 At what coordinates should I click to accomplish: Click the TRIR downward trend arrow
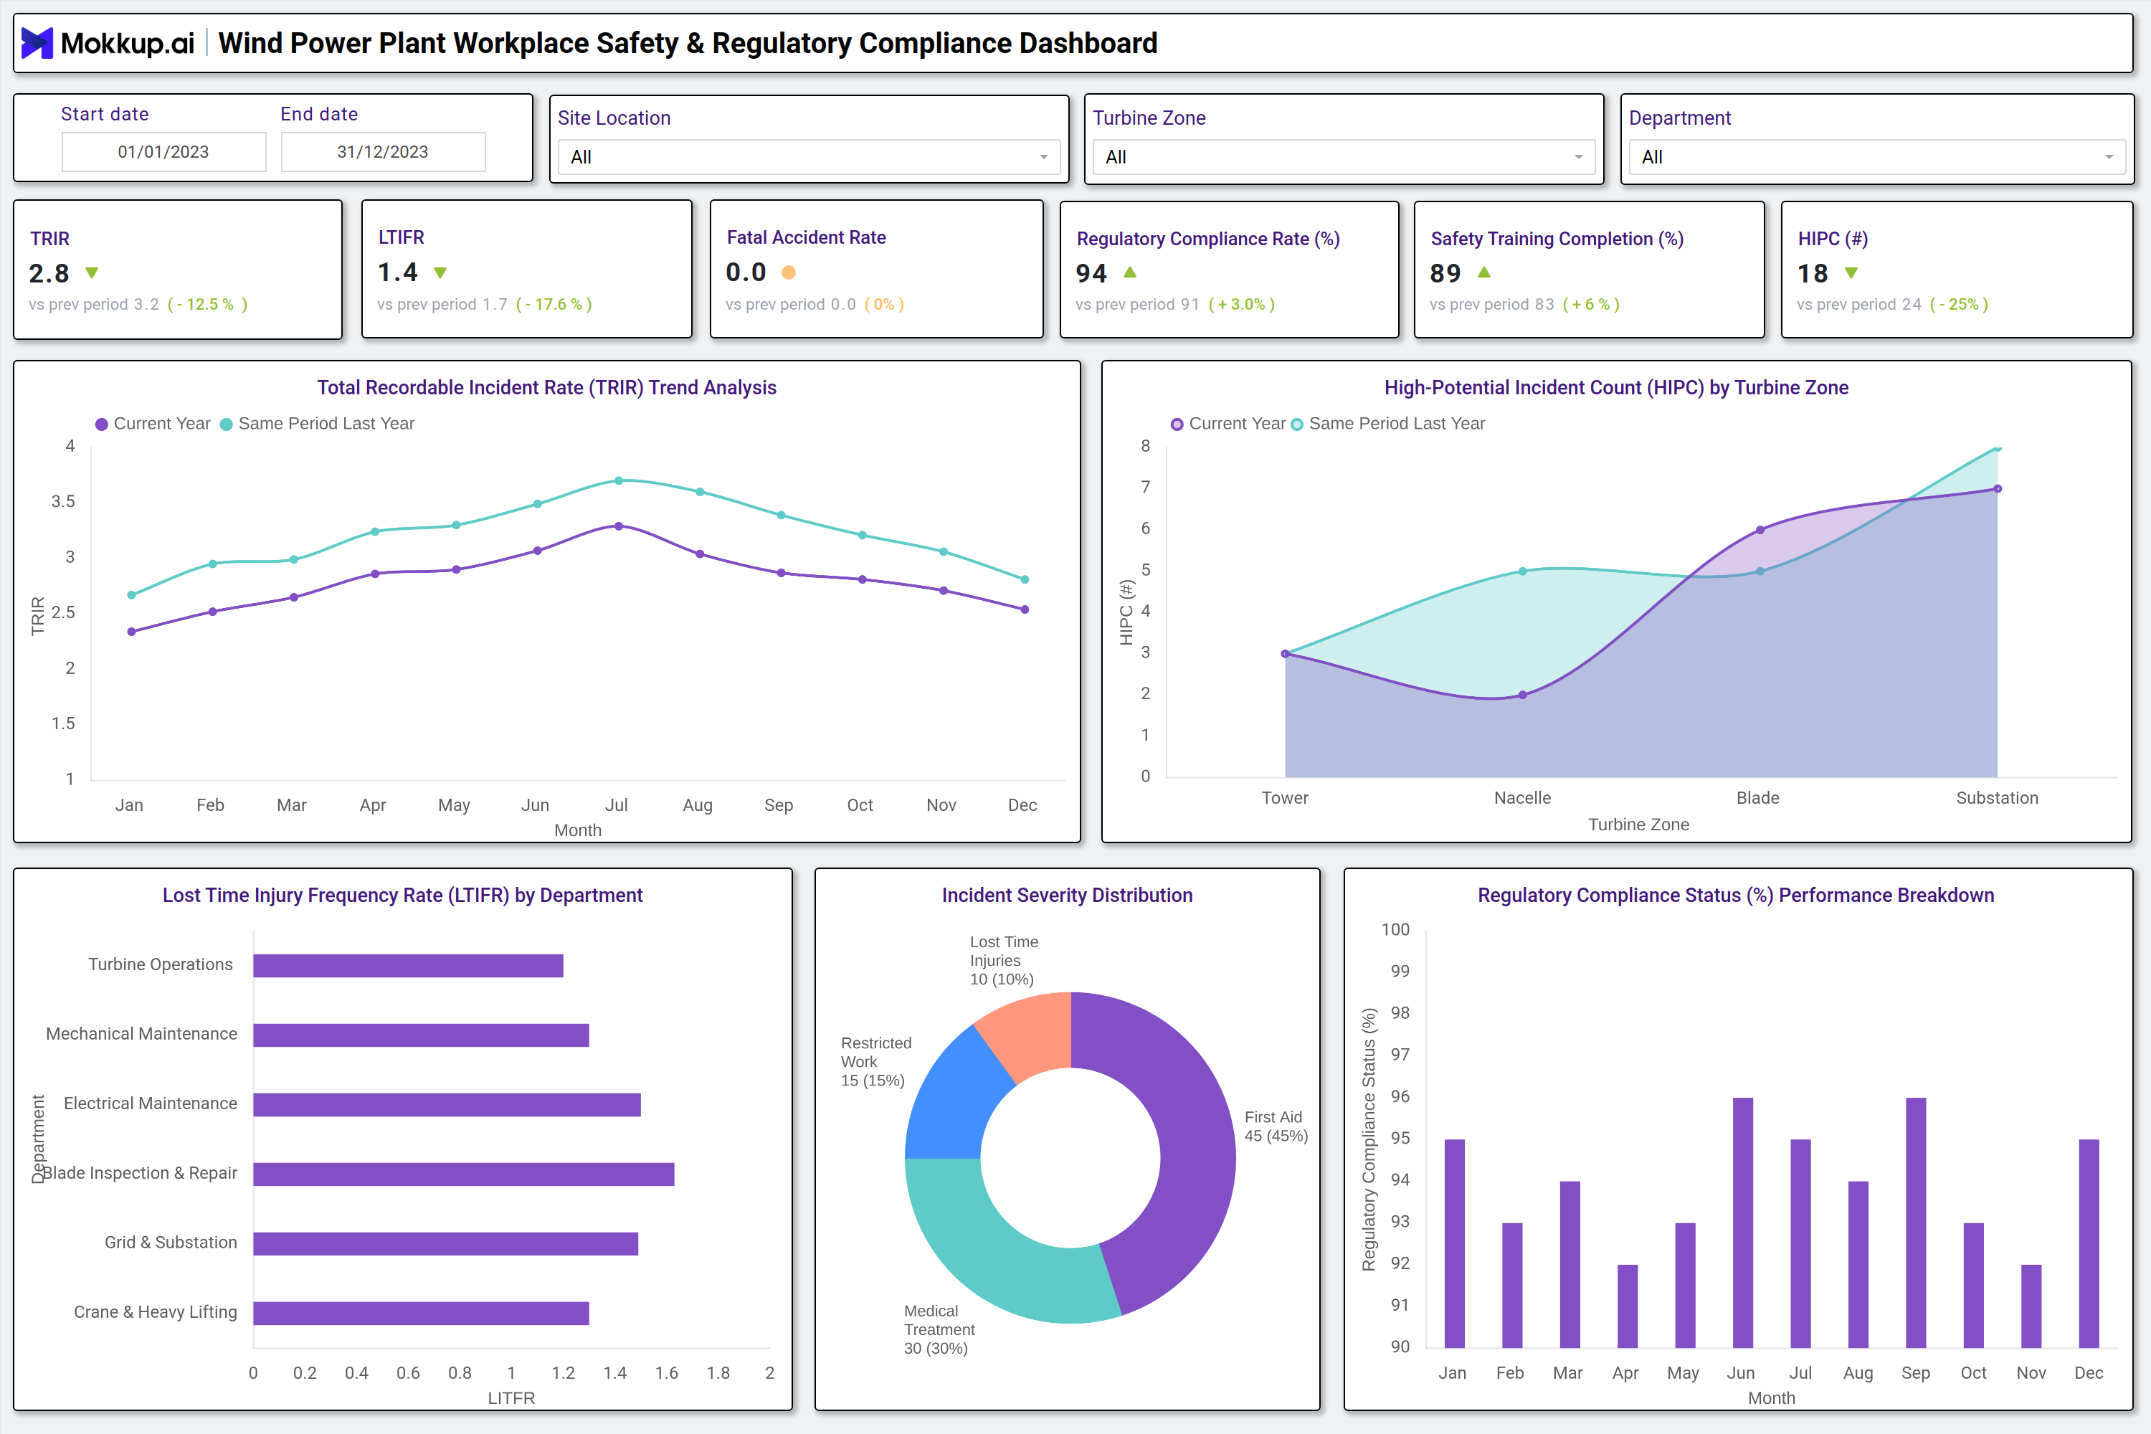[92, 272]
